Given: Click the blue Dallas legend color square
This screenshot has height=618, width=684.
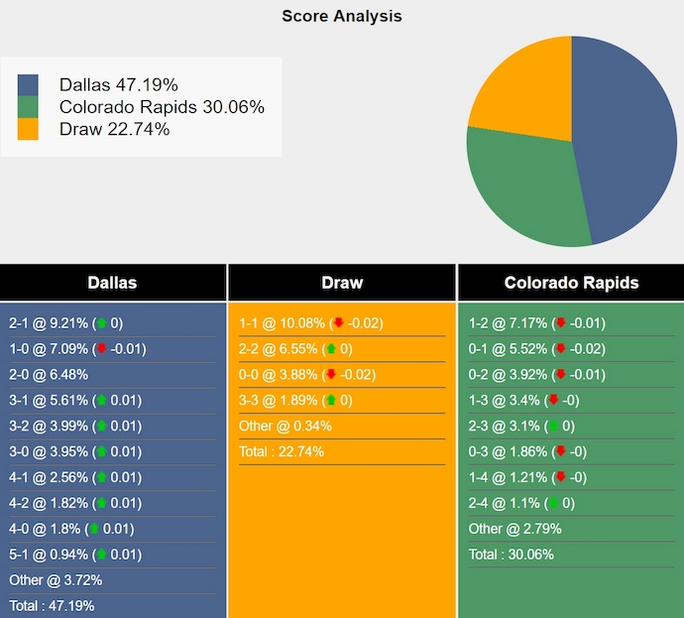Looking at the screenshot, I should [28, 85].
